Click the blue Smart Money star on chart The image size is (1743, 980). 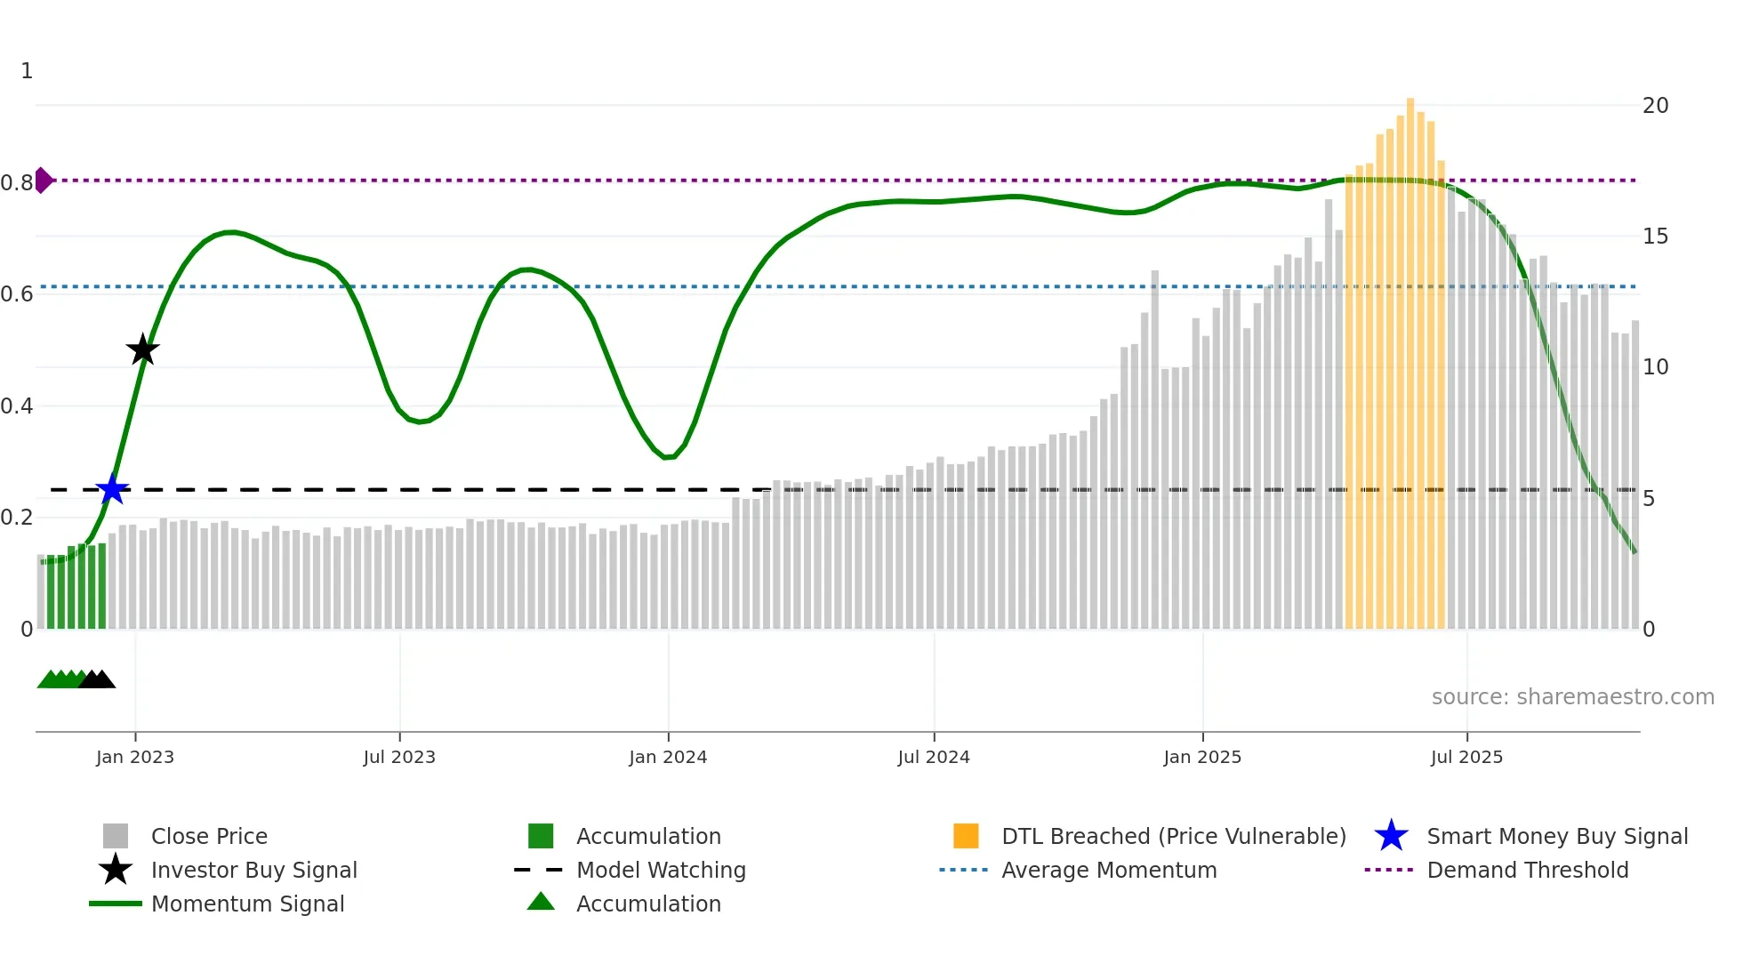[112, 489]
